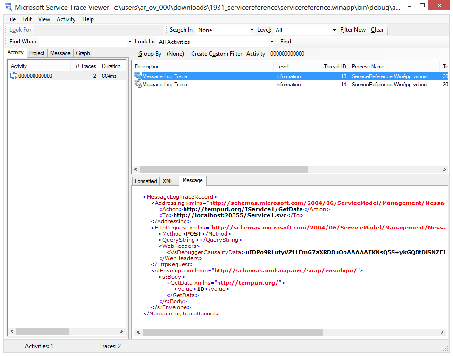Sort traces by Description column header
453x356 pixels.
coord(202,67)
